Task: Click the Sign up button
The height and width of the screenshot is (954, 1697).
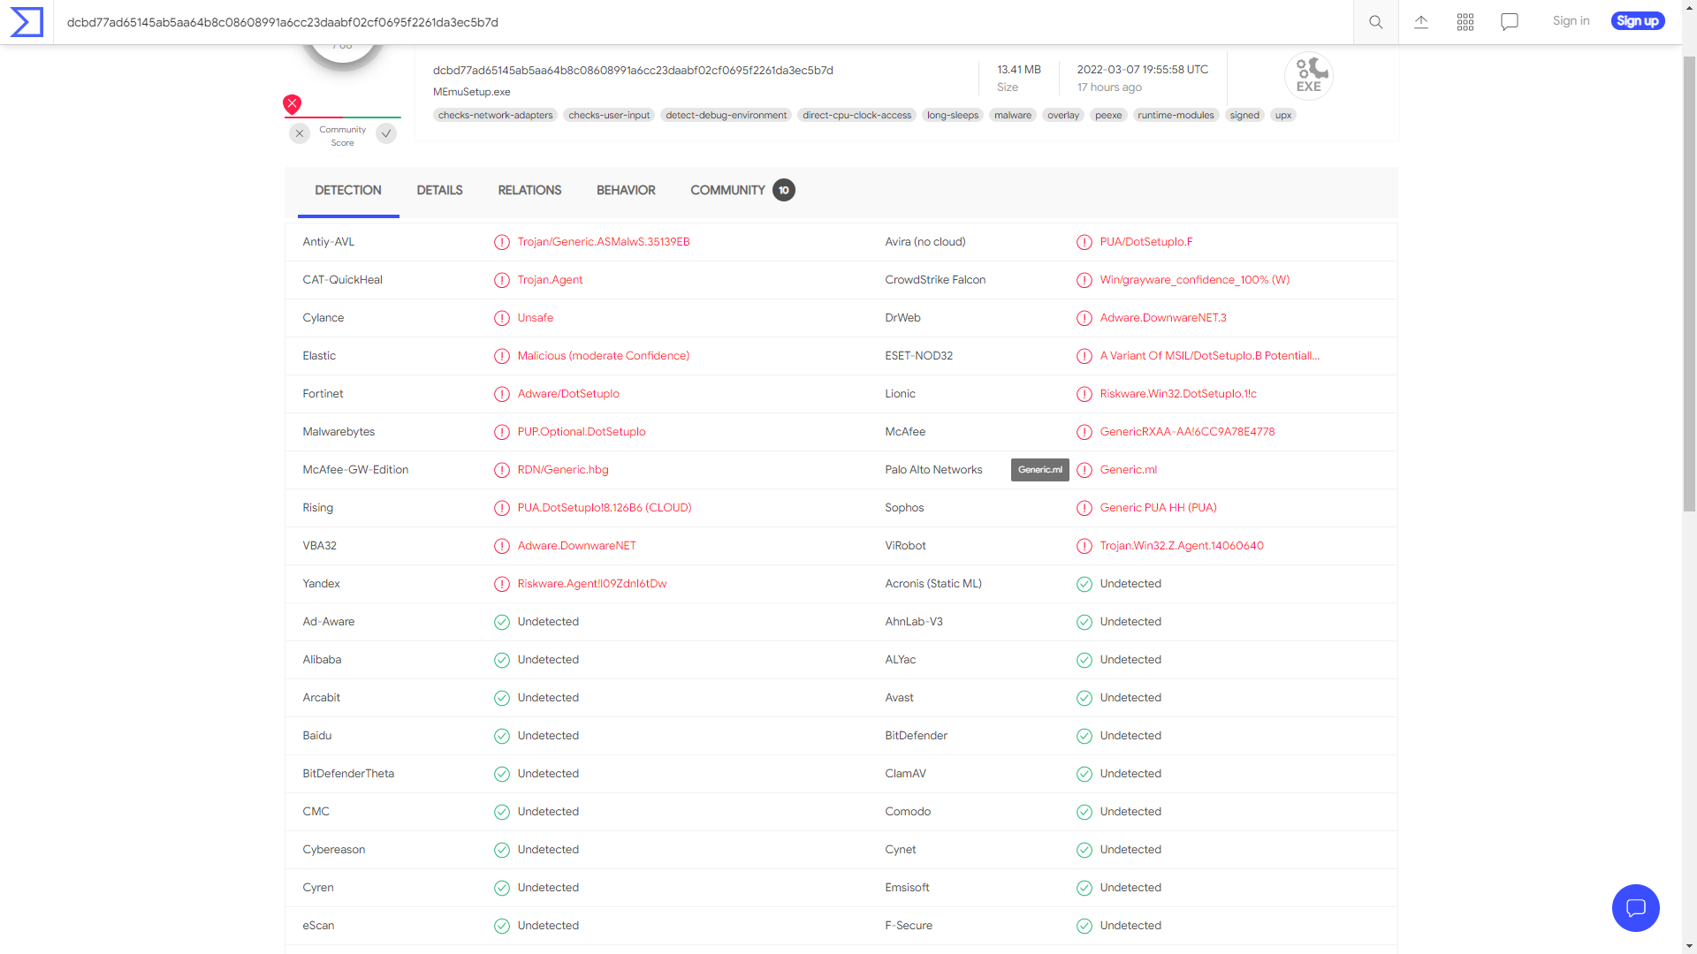Action: point(1638,21)
